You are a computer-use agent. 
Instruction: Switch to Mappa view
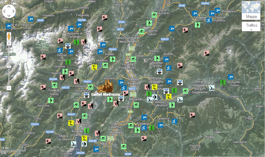click(x=251, y=17)
